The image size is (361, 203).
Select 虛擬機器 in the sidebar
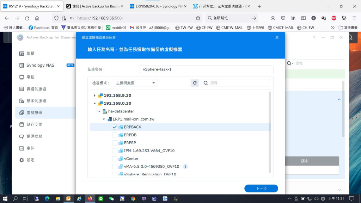pyautogui.click(x=45, y=112)
